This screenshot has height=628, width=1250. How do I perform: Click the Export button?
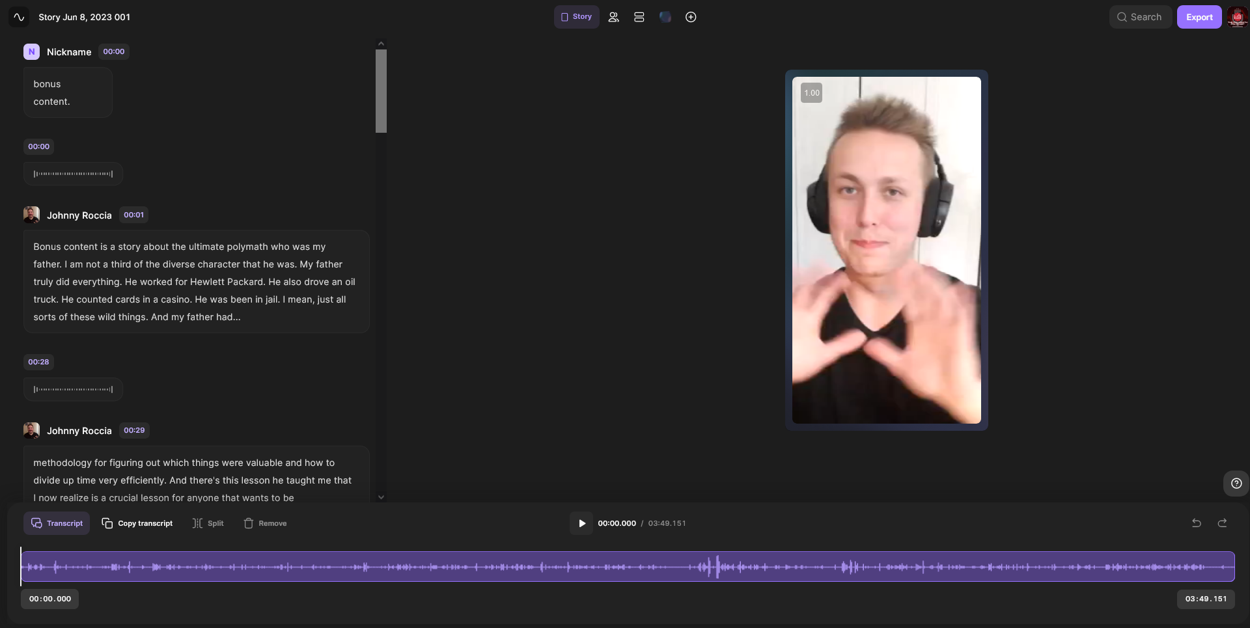(x=1199, y=18)
